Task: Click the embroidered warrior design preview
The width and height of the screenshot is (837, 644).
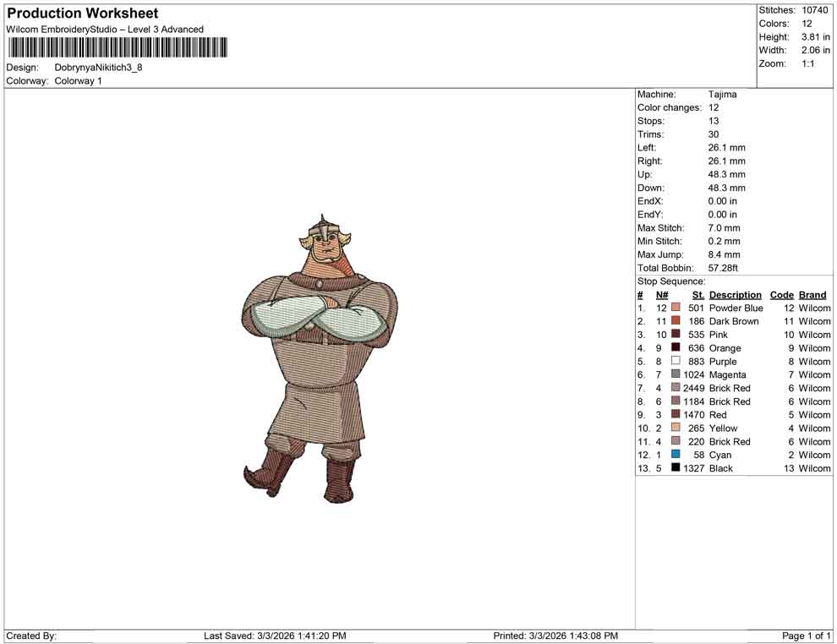Action: [320, 358]
